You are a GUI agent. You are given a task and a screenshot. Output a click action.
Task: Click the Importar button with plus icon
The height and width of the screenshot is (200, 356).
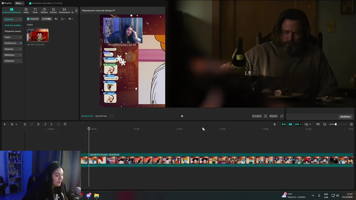pos(33,19)
